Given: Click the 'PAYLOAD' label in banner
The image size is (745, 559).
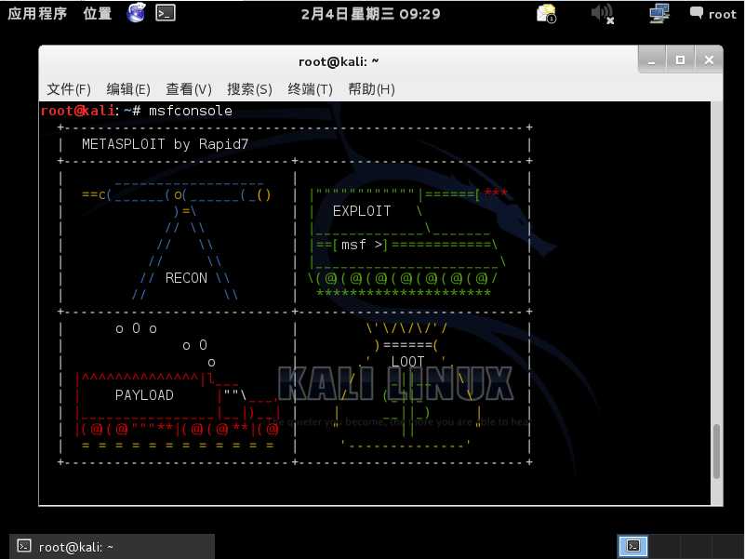Looking at the screenshot, I should tap(144, 395).
